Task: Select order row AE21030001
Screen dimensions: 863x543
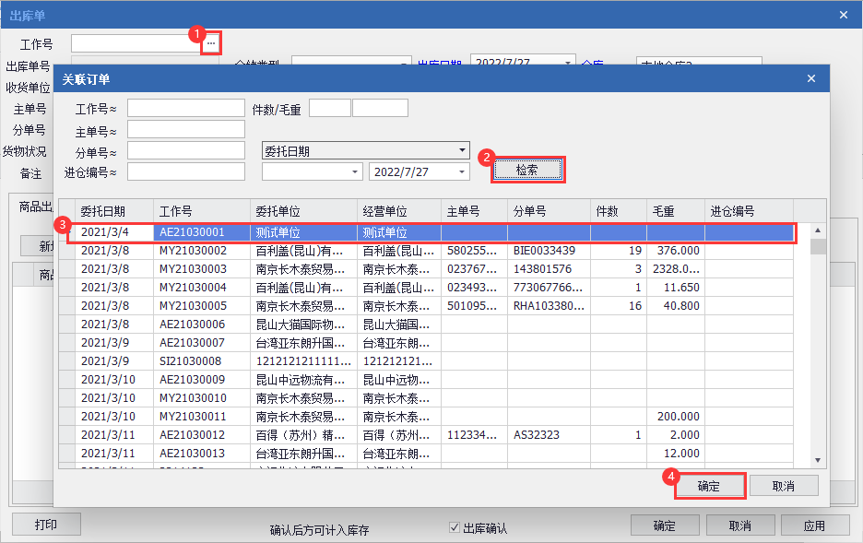Action: pos(192,233)
